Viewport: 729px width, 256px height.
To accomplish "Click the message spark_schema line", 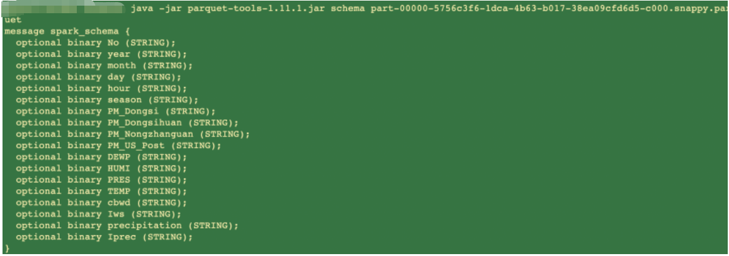I will [68, 31].
